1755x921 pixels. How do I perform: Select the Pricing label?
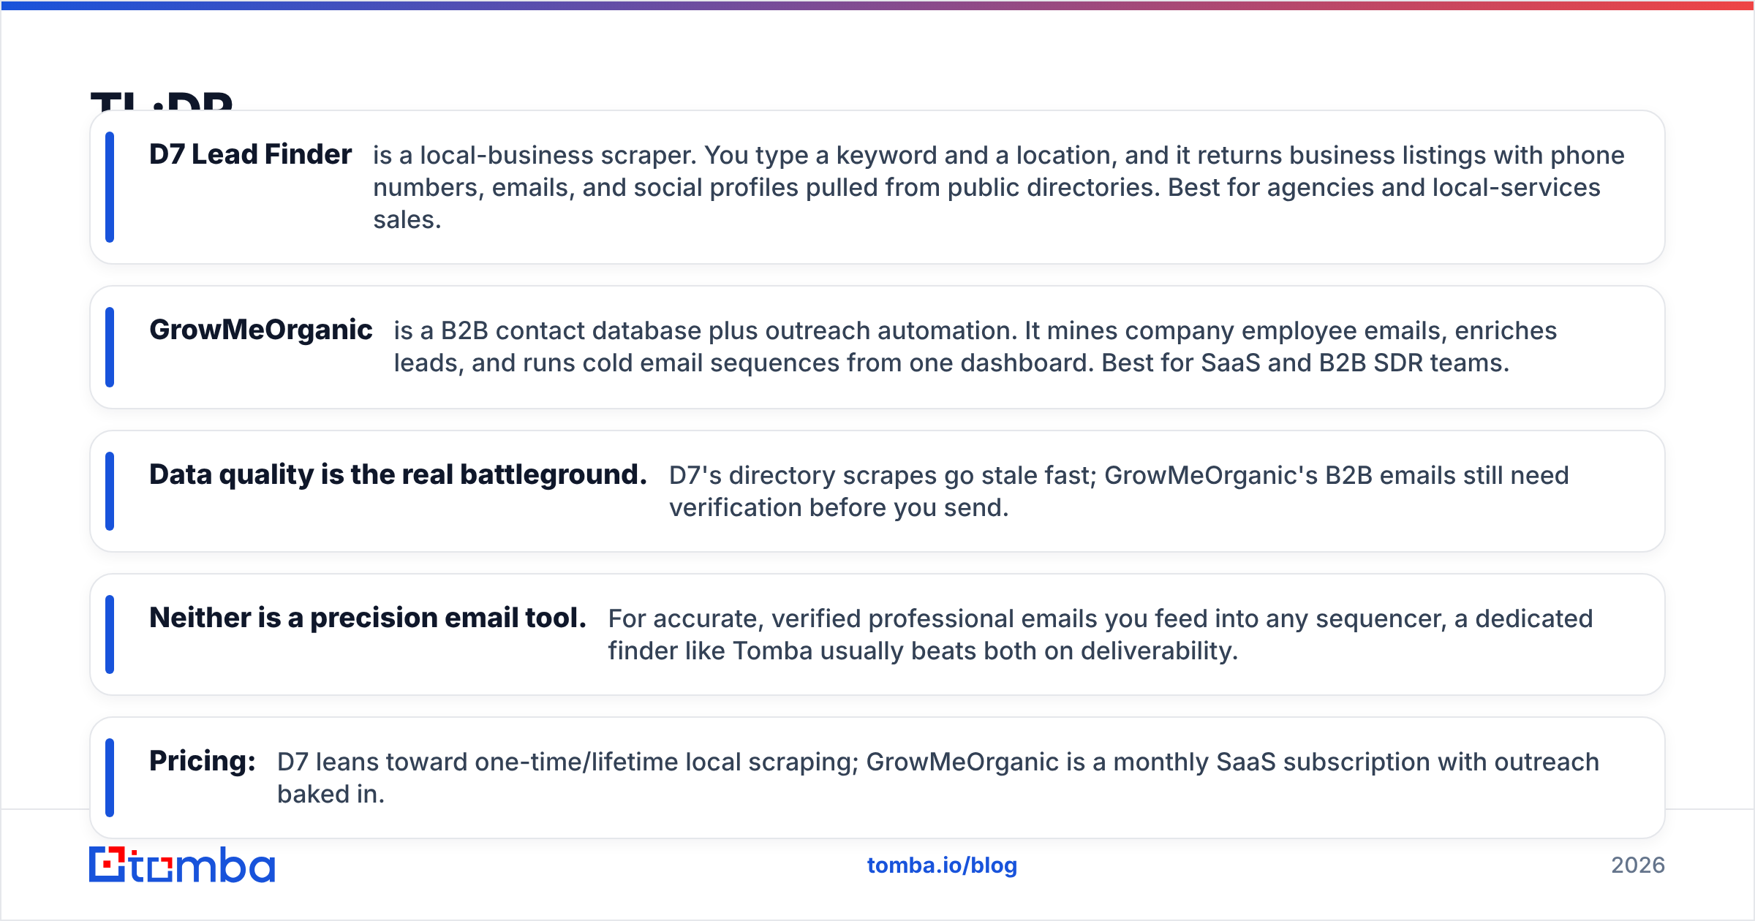(203, 761)
